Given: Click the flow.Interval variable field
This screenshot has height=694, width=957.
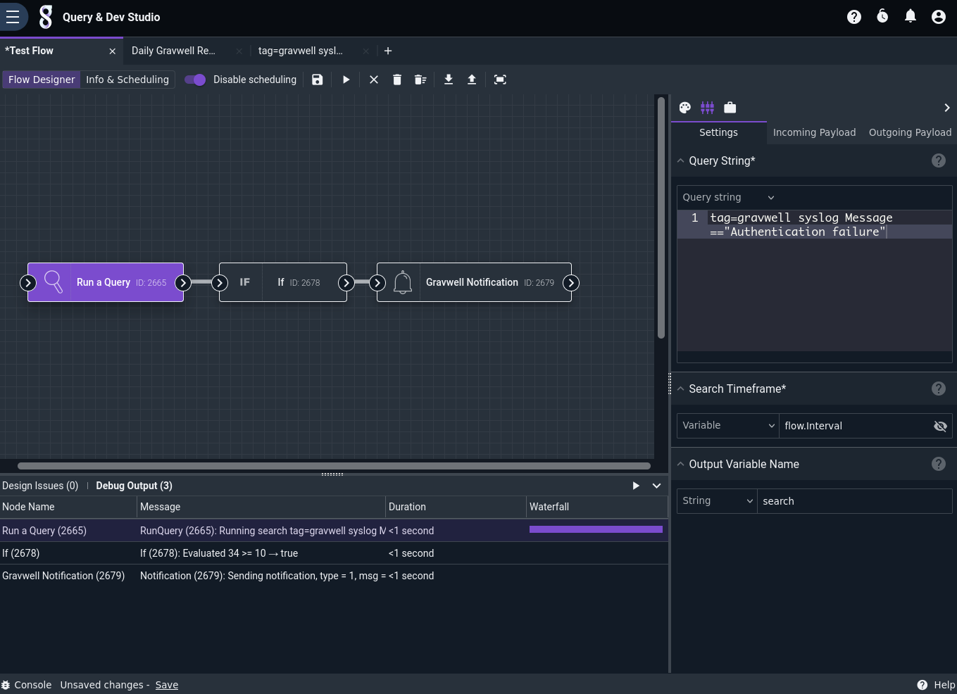Looking at the screenshot, I should point(853,426).
